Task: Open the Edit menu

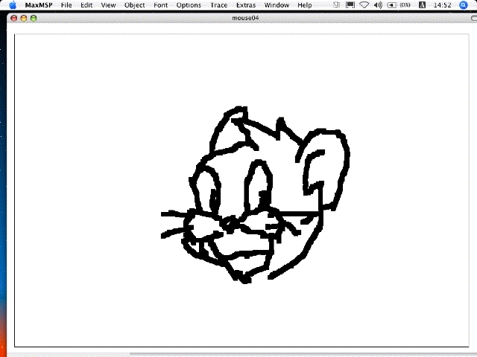Action: (x=87, y=5)
